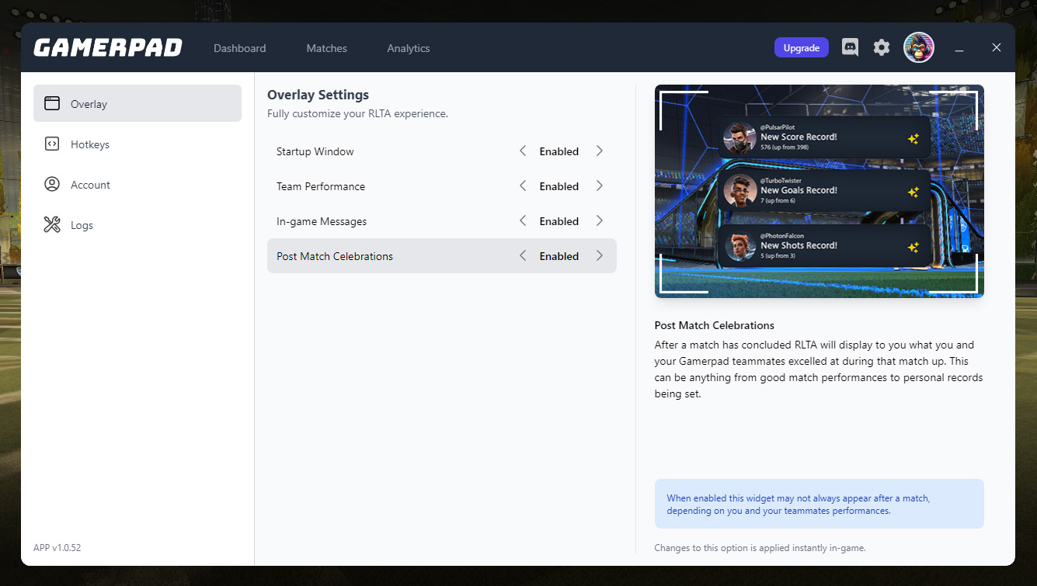Click previous arrow for Team Performance
The height and width of the screenshot is (586, 1037).
pos(523,186)
